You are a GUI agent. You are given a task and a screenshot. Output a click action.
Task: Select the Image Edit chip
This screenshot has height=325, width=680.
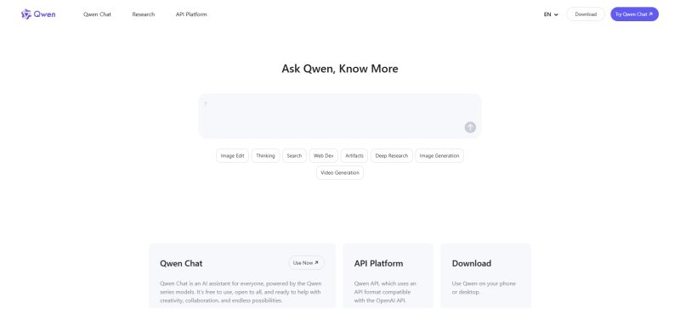tap(232, 156)
